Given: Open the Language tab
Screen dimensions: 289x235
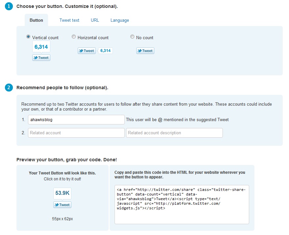Looking at the screenshot, I should [x=119, y=20].
